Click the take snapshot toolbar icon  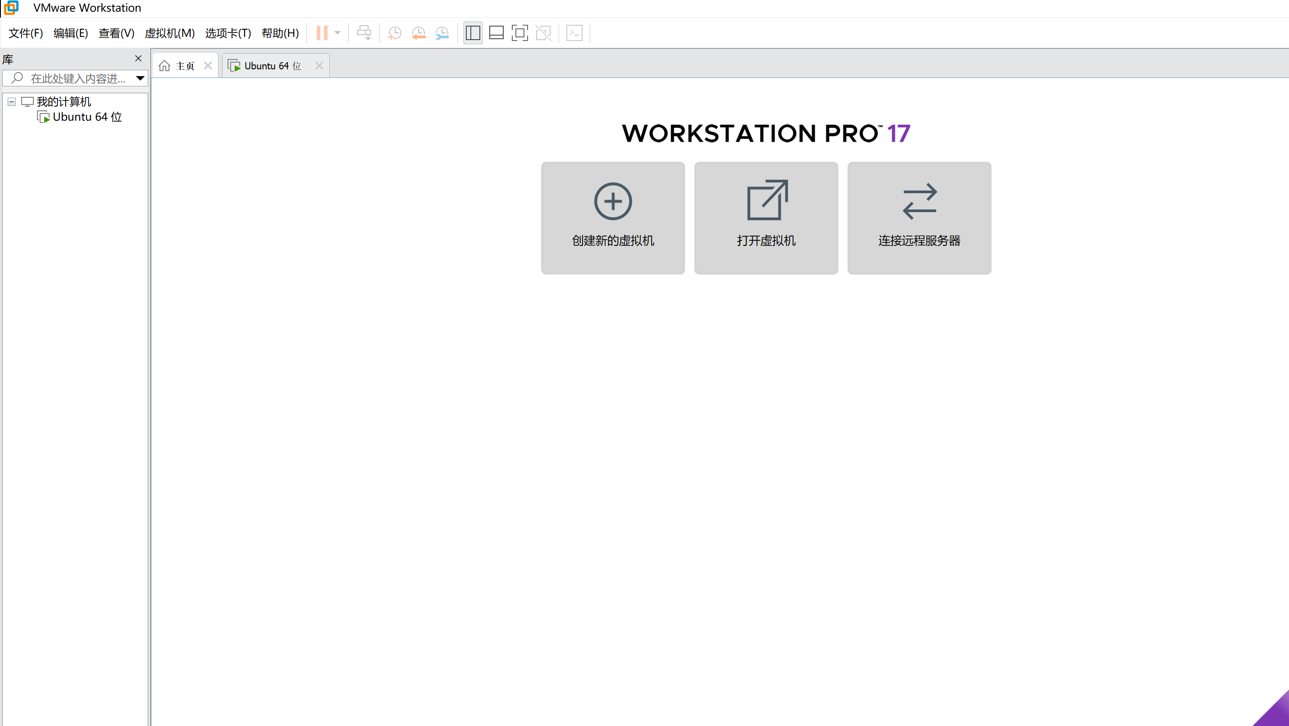pyautogui.click(x=394, y=33)
